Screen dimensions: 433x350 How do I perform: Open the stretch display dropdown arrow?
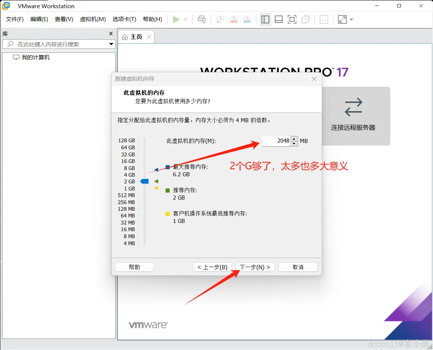click(x=352, y=20)
